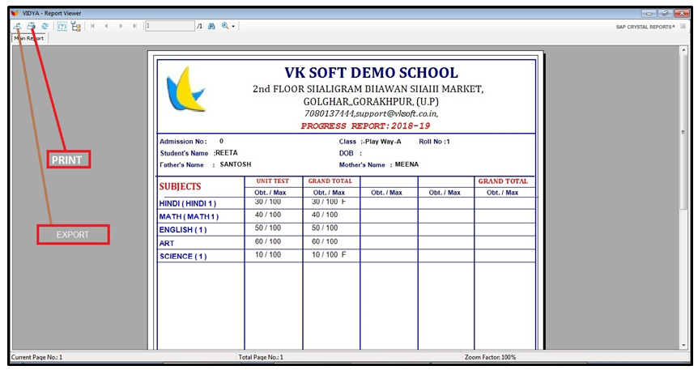Screen dimensions: 698x370
Task: Click the zoom magnifier icon
Action: 225,26
